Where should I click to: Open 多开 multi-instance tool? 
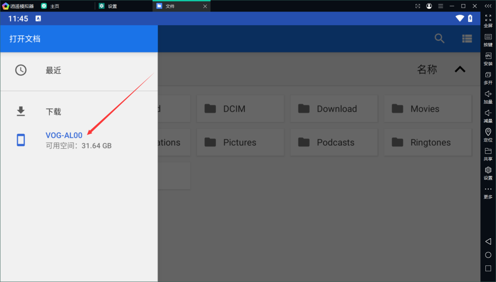[x=488, y=78]
